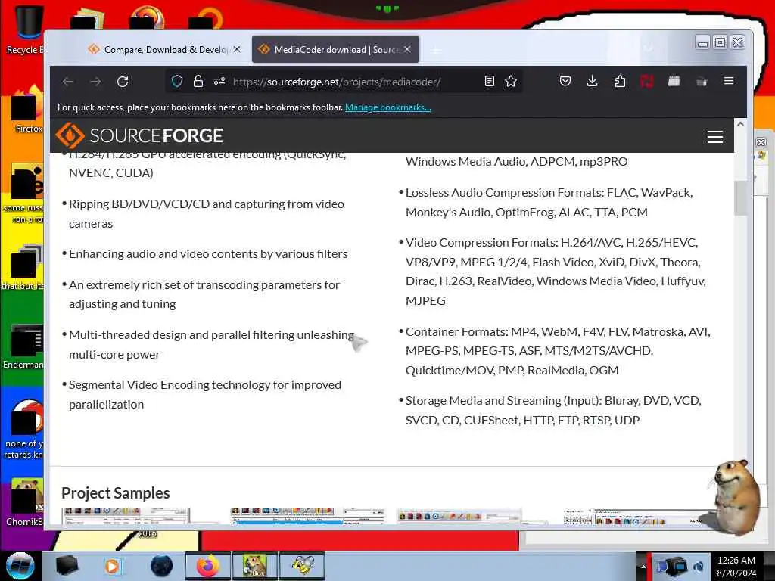Click the Project Samples heading
Screen dimensions: 775x581
(116, 493)
